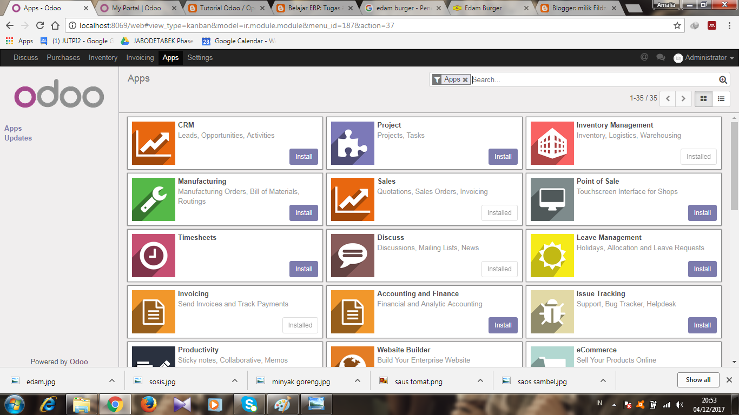
Task: Install the CRM app
Action: (x=303, y=157)
